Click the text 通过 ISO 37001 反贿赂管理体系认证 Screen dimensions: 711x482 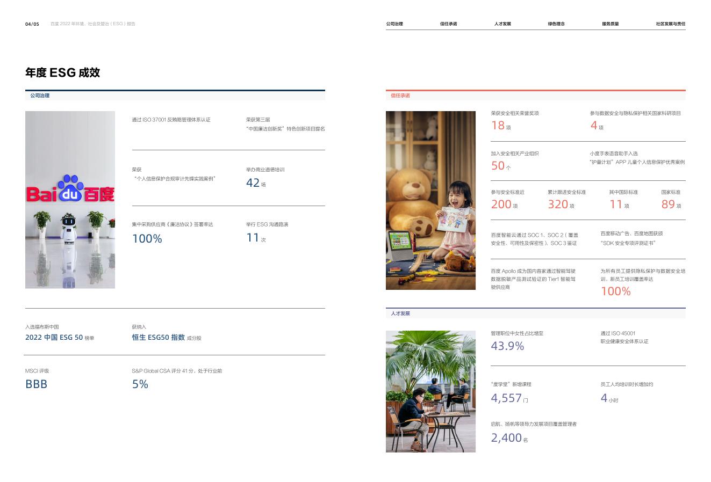click(x=171, y=120)
